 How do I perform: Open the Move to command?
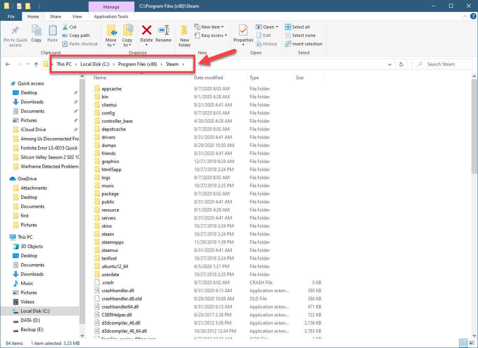click(x=111, y=36)
